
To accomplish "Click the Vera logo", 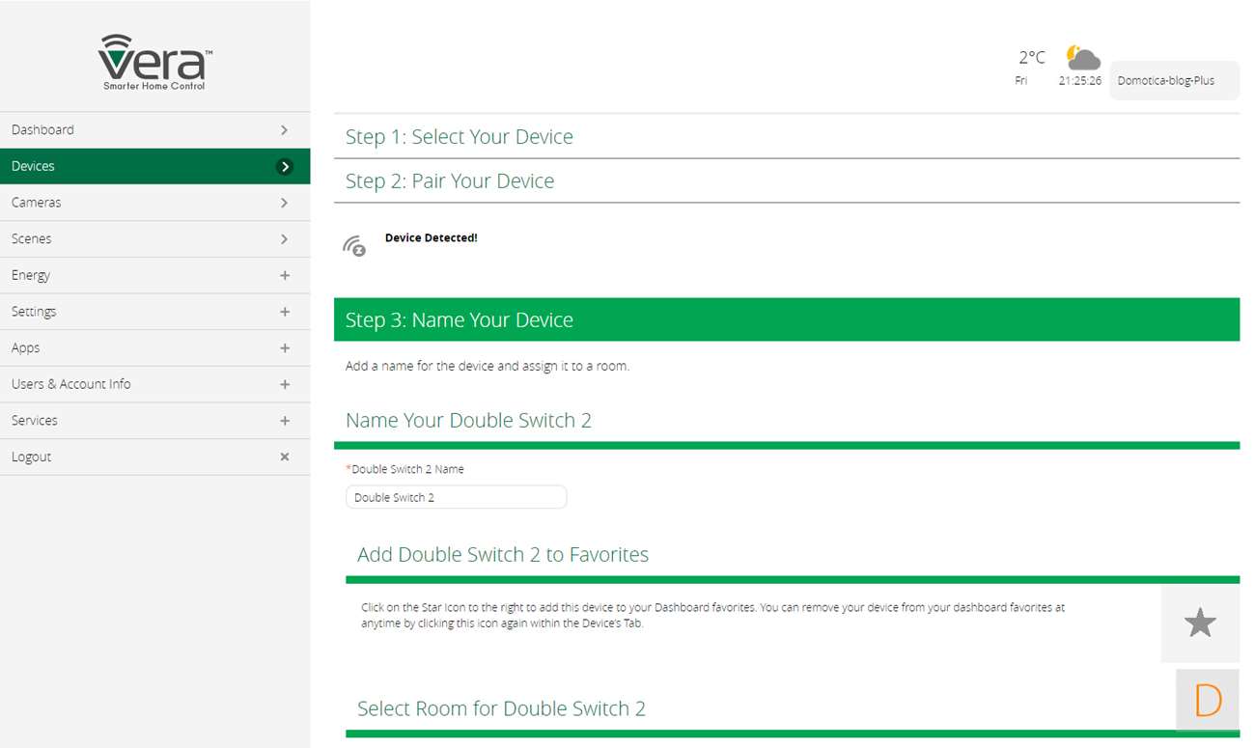I will pos(154,63).
